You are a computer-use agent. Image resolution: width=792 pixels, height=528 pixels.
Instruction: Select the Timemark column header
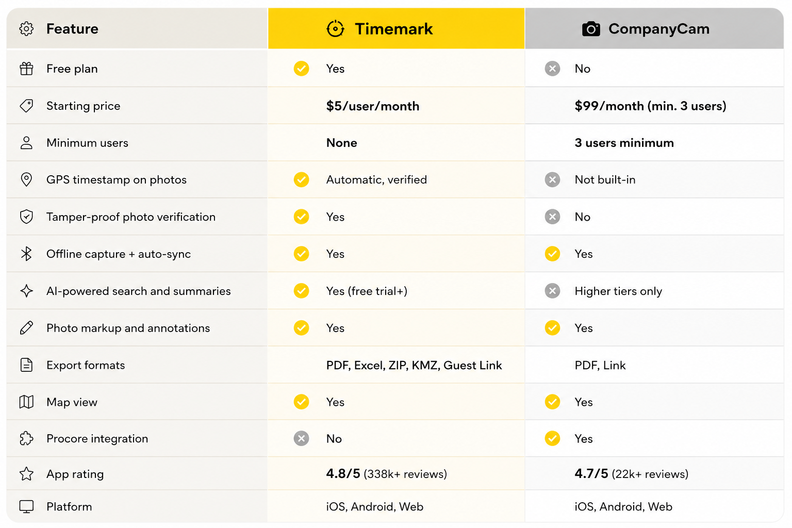pos(396,28)
